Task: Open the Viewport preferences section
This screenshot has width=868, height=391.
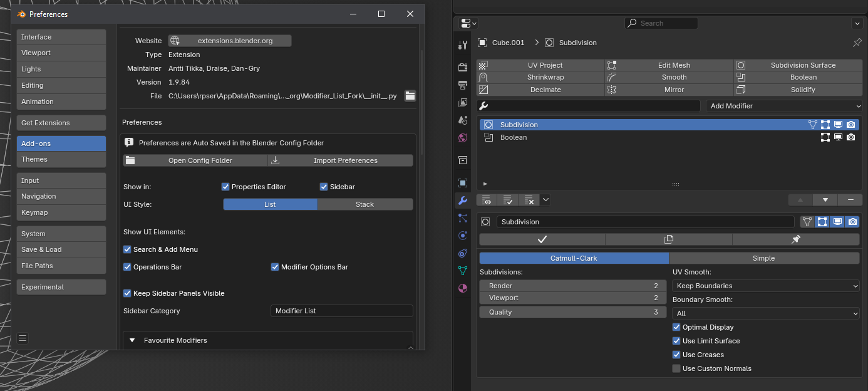Action: click(x=61, y=53)
